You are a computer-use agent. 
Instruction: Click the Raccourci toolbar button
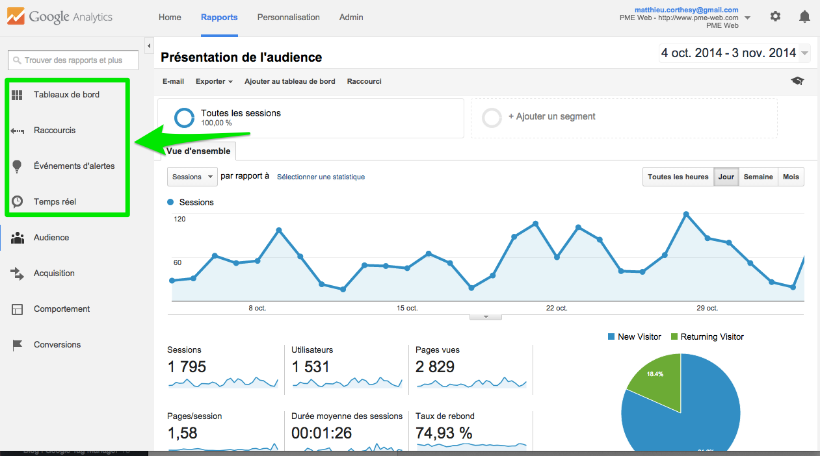[364, 82]
